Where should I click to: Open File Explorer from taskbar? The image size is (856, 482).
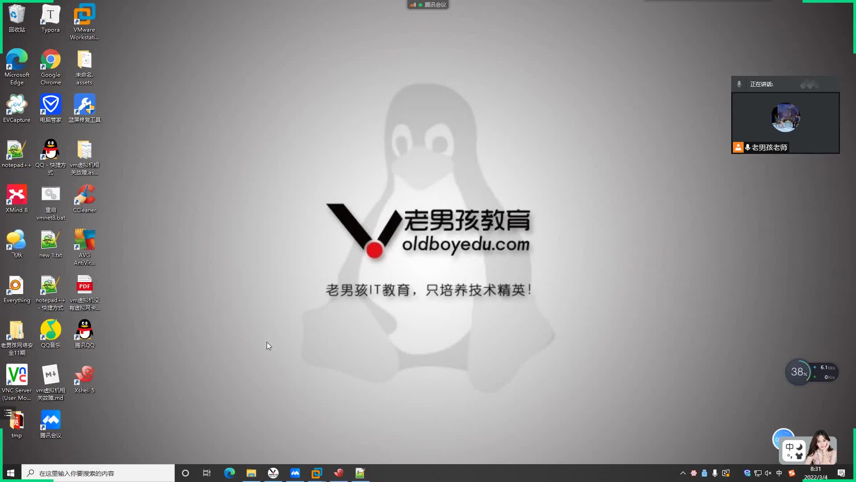click(251, 473)
